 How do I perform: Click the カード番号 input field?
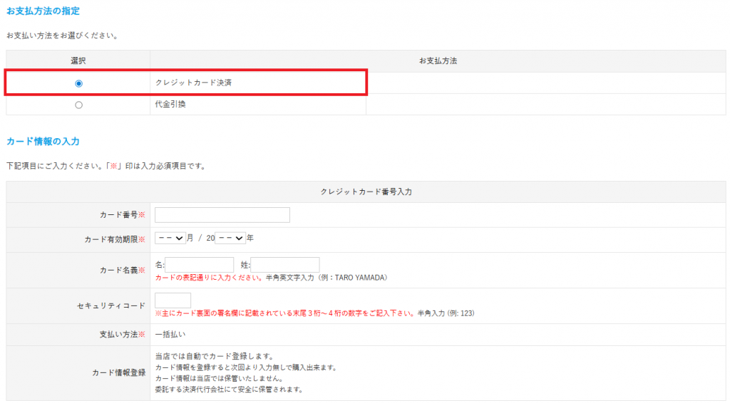pyautogui.click(x=222, y=215)
